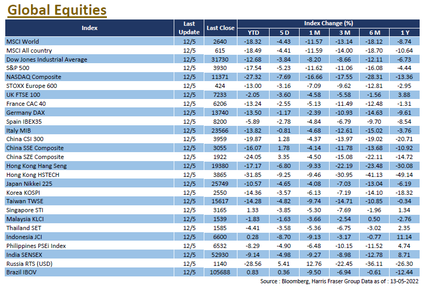Click Indonesia JCI 1Y value 11.14

click(404, 237)
